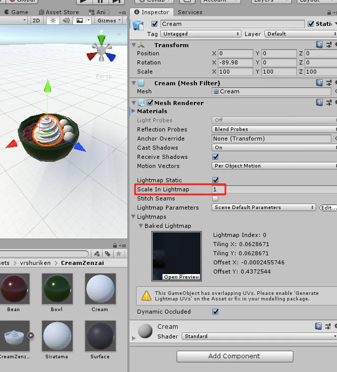This screenshot has height=372, width=337.
Task: Open Mesh Renderer help reference icon
Action: pos(319,103)
